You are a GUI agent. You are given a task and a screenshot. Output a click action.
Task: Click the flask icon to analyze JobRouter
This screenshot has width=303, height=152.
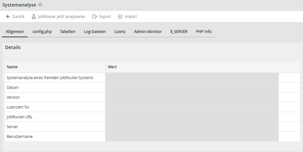coord(33,17)
